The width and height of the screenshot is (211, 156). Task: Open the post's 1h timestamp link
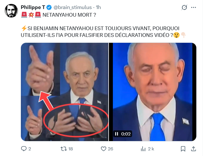(x=98, y=7)
